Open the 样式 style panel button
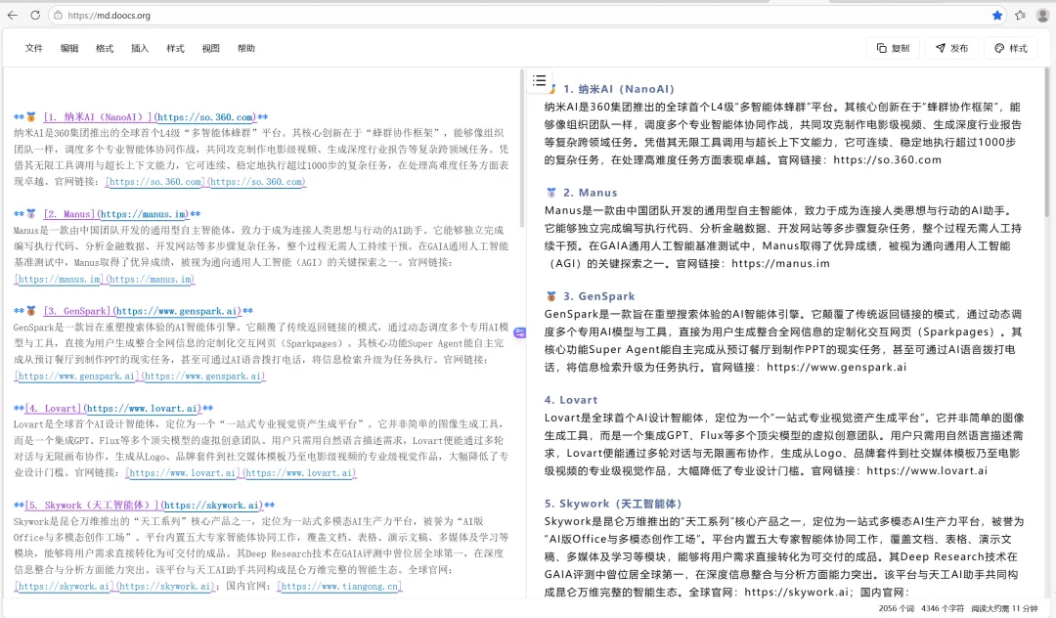Image resolution: width=1056 pixels, height=618 pixels. [1011, 48]
